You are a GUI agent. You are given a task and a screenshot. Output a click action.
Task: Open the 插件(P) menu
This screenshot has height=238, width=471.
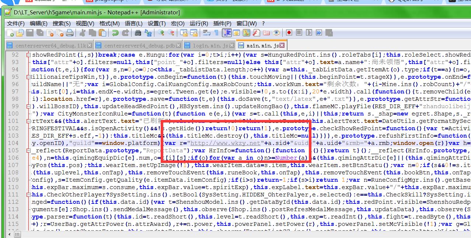(222, 24)
